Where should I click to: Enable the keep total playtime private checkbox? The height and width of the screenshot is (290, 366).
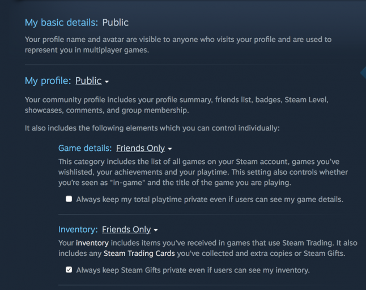(69, 199)
